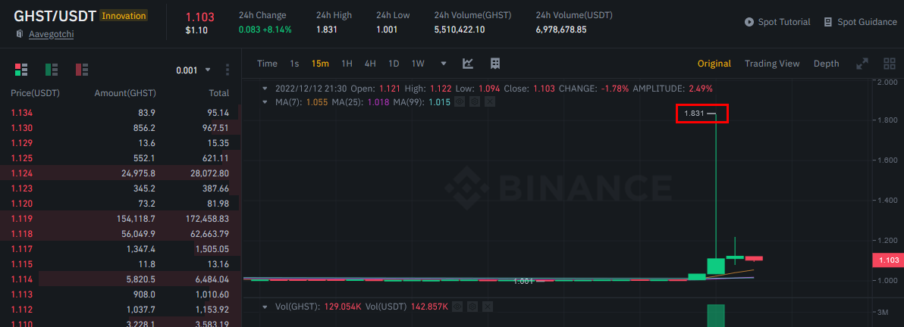Toggle Vol indicator visibility eye

457,307
